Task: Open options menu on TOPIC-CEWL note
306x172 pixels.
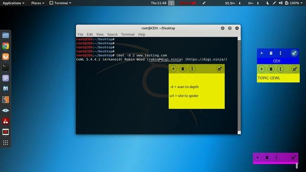Action: tap(281, 69)
